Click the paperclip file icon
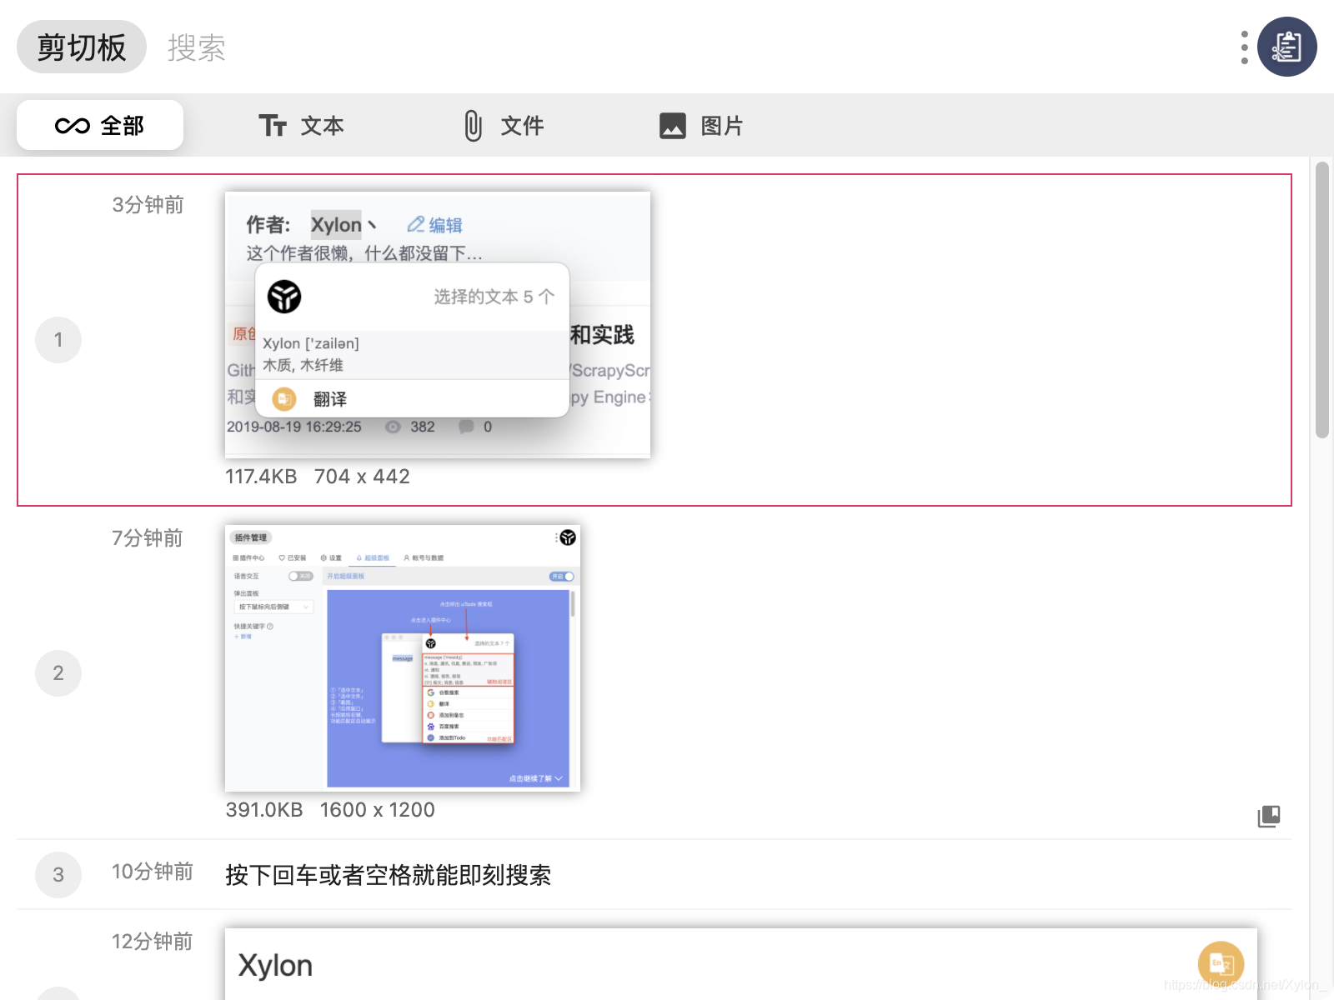The image size is (1334, 1000). pos(473,126)
